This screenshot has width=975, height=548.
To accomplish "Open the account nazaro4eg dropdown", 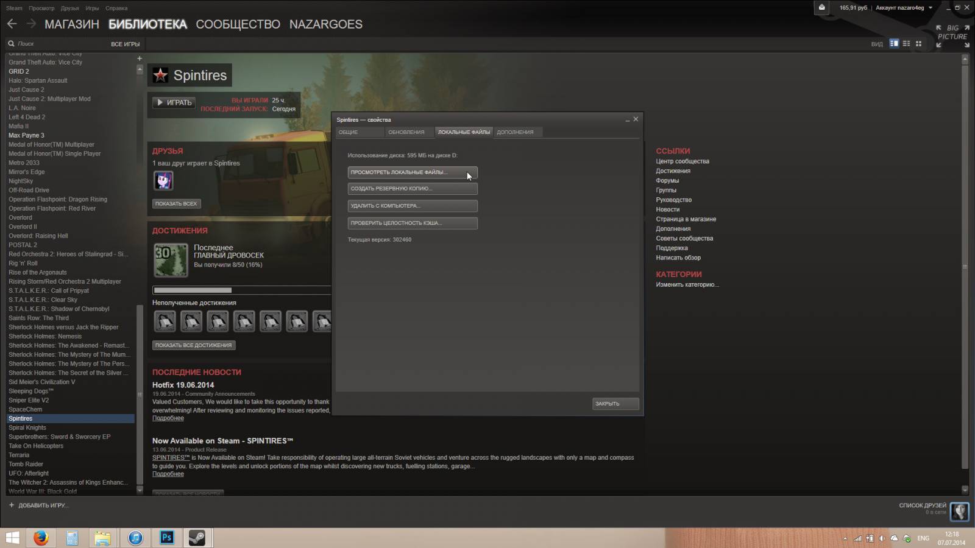I will pos(904,8).
